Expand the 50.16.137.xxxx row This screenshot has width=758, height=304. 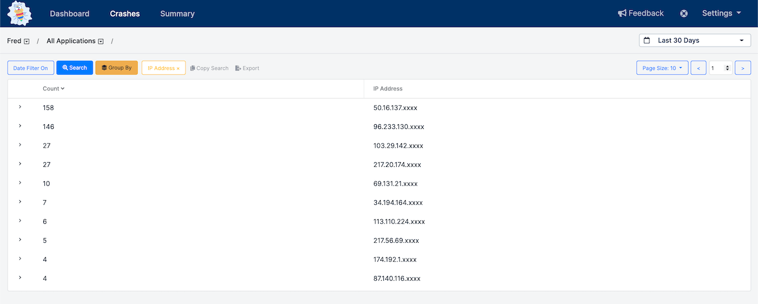pyautogui.click(x=20, y=107)
